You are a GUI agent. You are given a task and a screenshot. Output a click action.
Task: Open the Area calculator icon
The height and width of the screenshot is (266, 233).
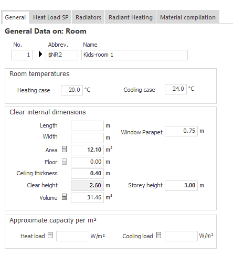pyautogui.click(x=64, y=149)
